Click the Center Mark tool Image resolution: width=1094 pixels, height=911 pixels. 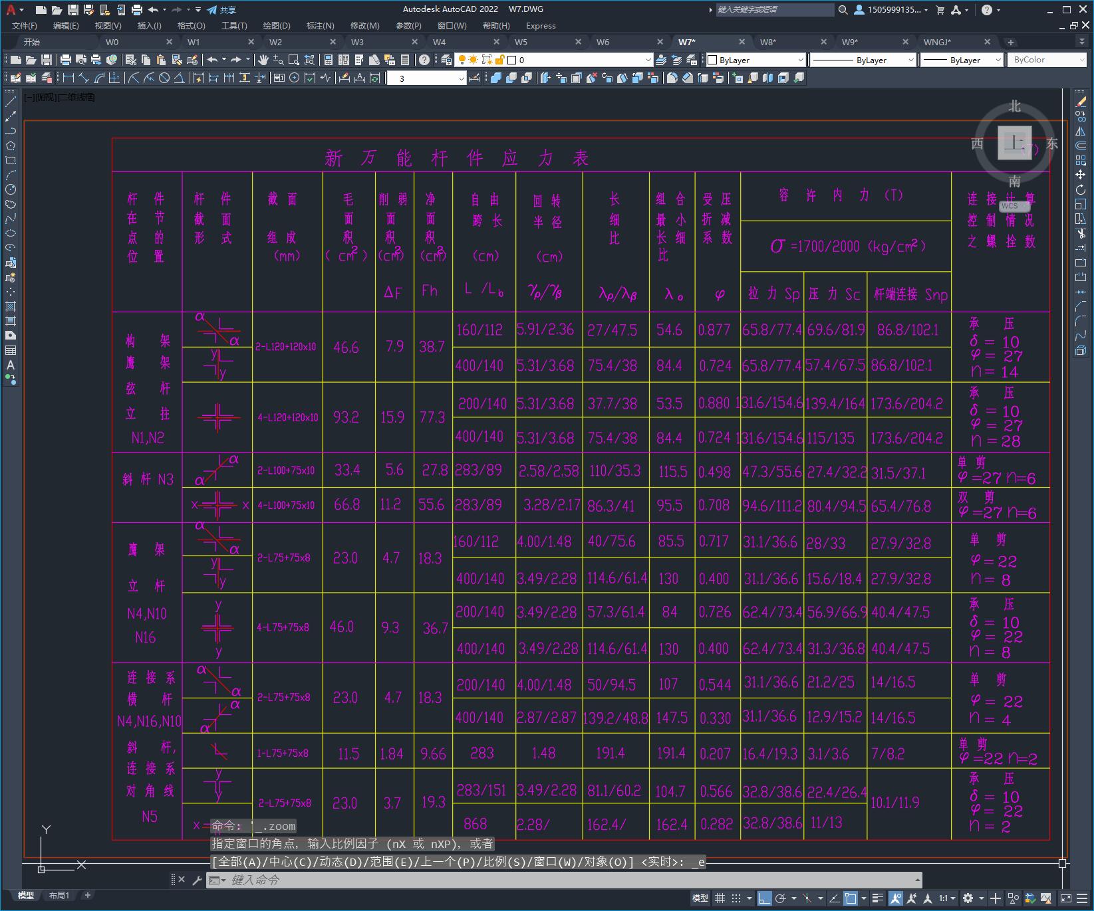click(294, 78)
